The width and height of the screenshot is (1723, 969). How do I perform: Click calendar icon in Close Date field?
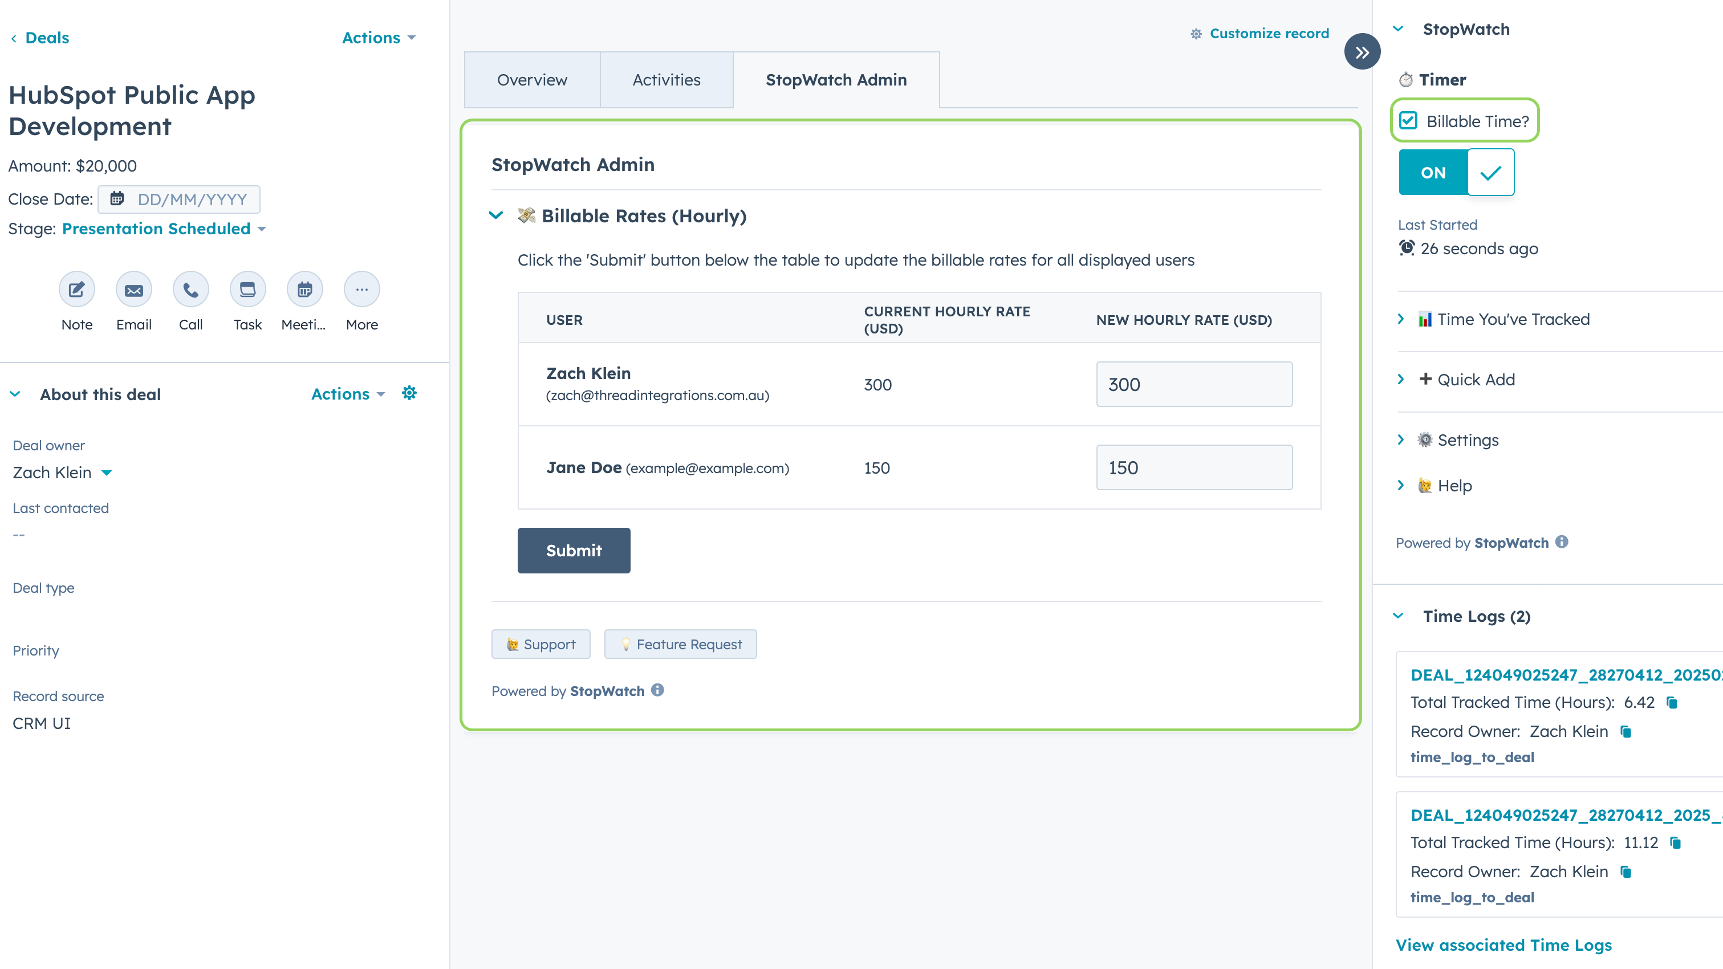pos(117,198)
